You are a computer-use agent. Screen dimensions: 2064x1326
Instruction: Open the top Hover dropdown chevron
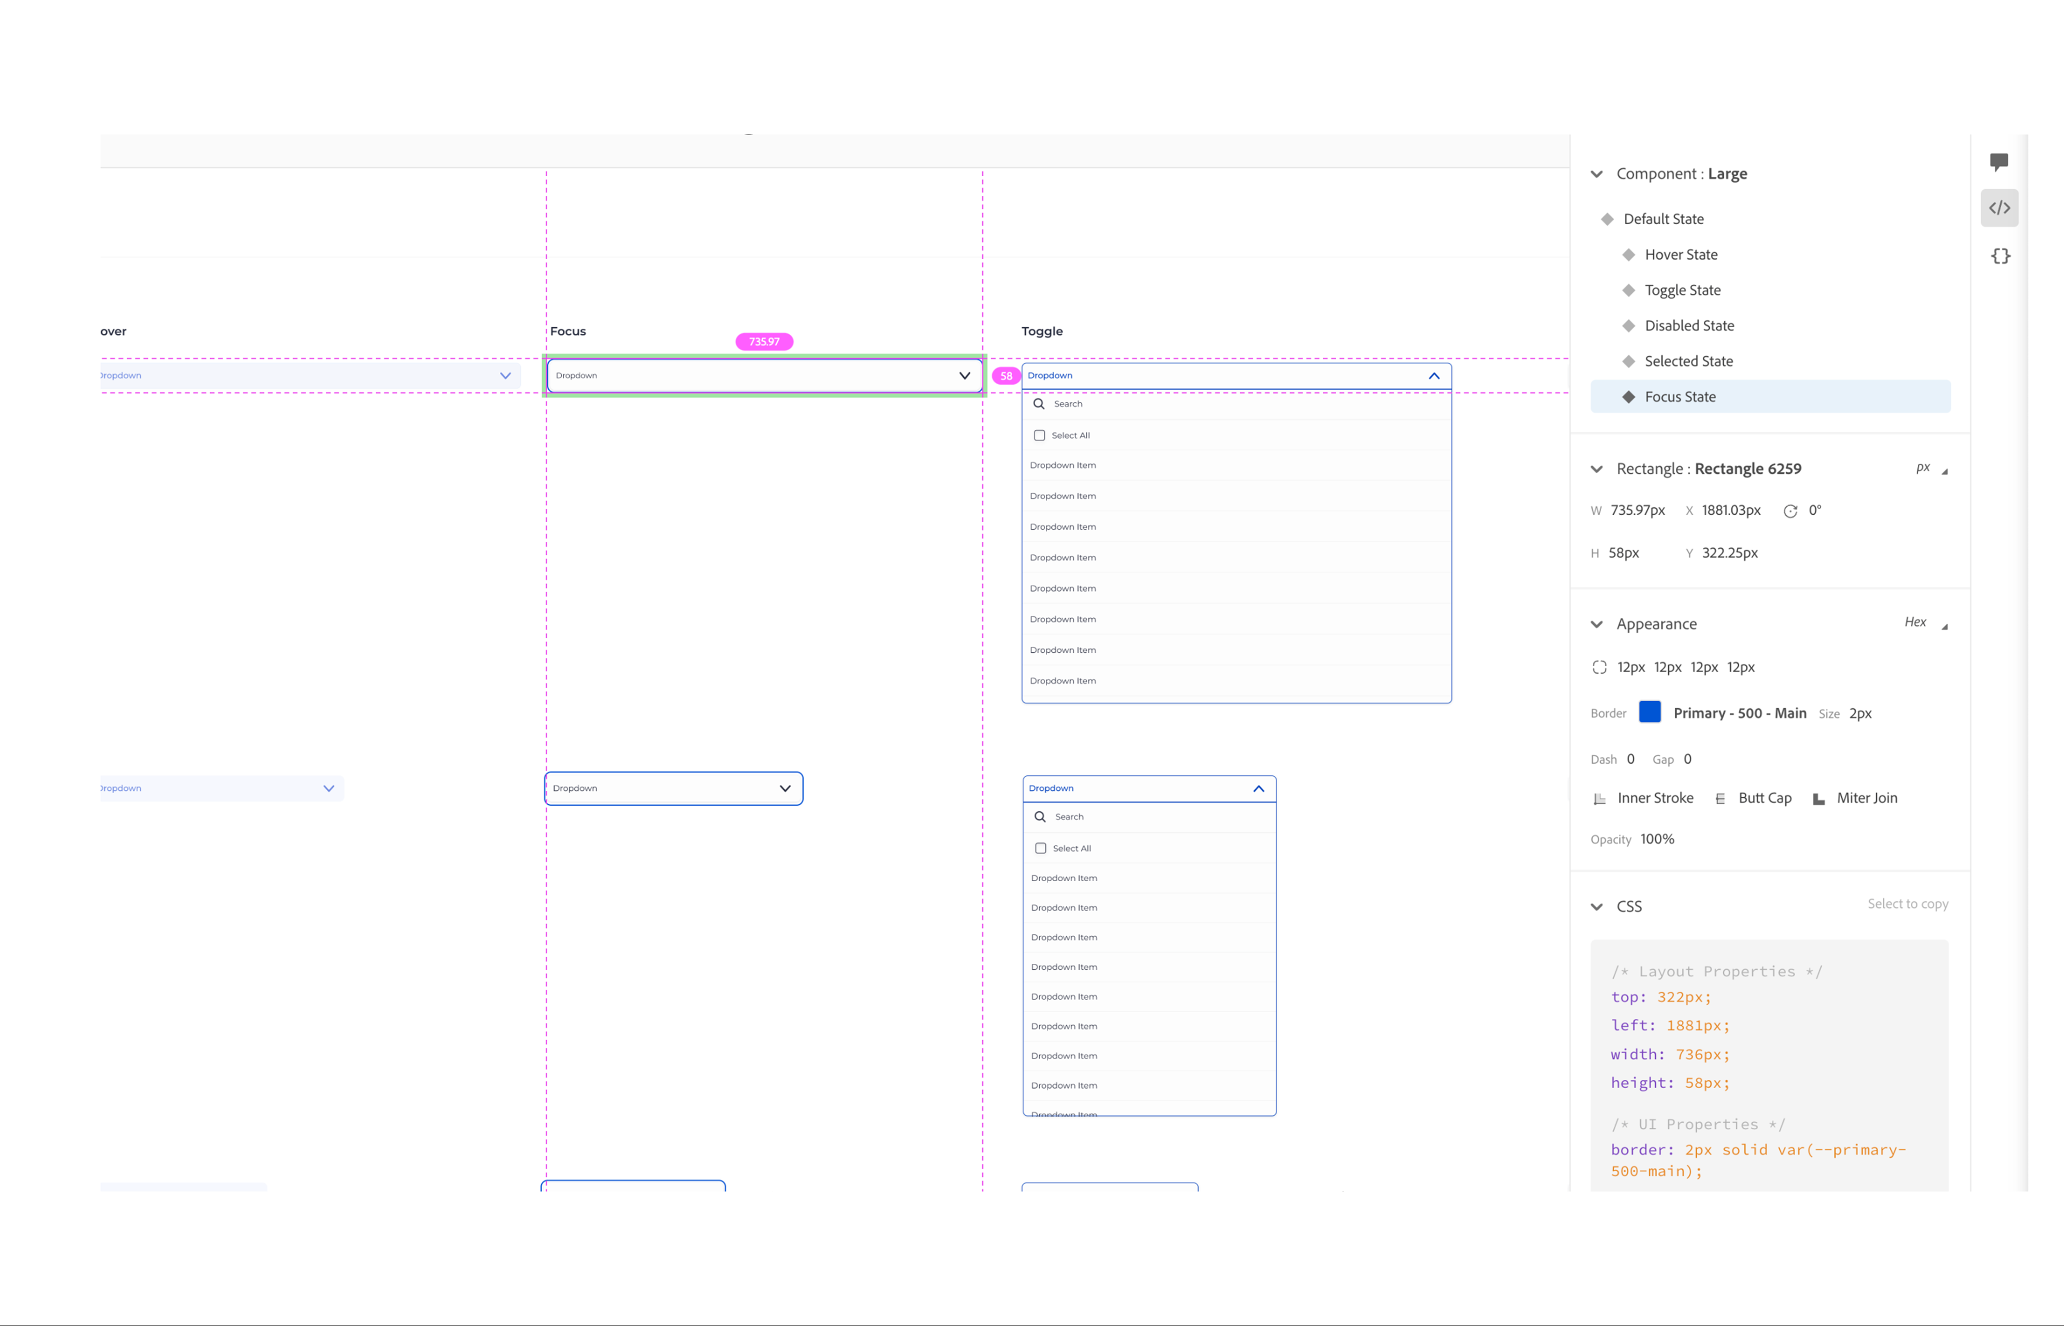tap(506, 376)
